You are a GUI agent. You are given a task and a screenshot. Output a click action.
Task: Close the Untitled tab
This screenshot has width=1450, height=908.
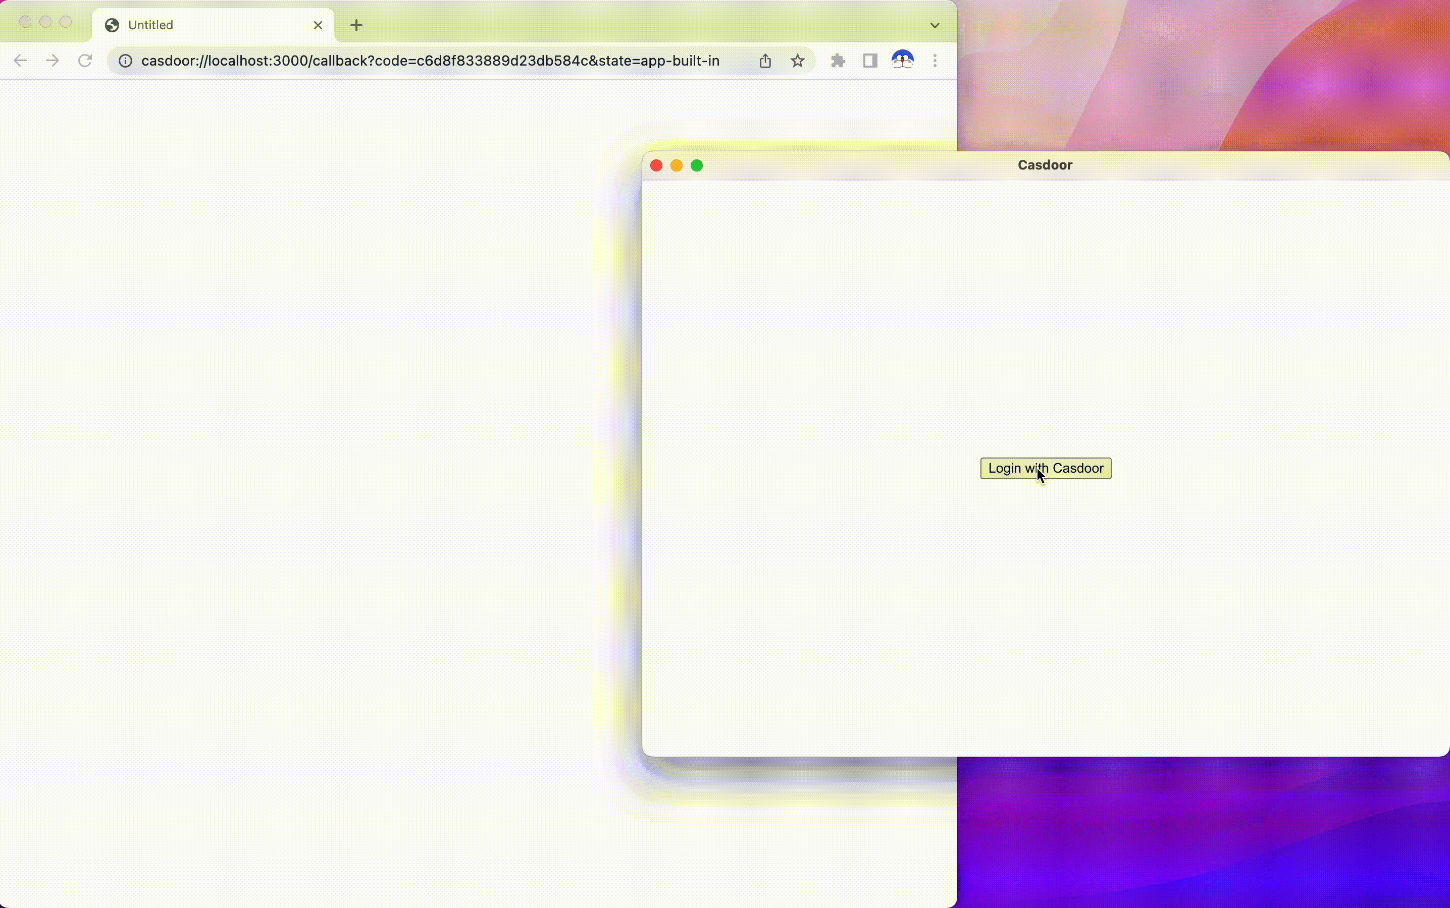tap(318, 25)
